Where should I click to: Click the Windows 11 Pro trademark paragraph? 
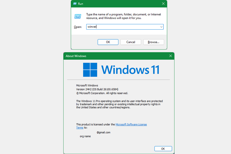(120, 104)
